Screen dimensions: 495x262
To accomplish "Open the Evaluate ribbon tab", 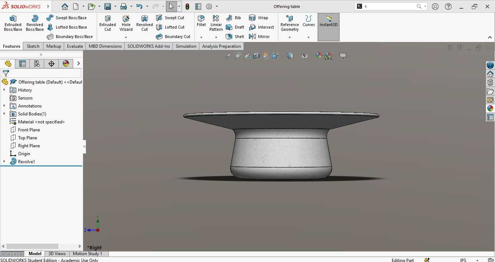I will tap(75, 46).
